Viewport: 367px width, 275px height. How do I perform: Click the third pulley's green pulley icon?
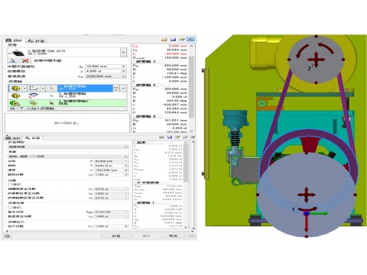click(15, 103)
